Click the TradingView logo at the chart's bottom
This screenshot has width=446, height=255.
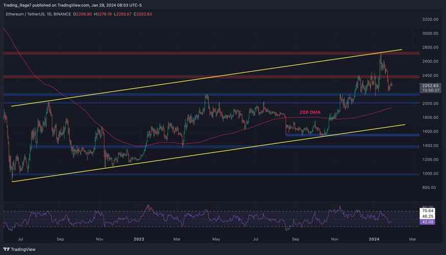[x=19, y=249]
